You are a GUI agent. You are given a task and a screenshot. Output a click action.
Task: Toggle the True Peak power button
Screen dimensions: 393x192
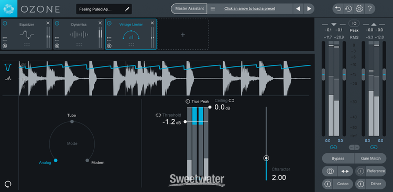(x=188, y=101)
